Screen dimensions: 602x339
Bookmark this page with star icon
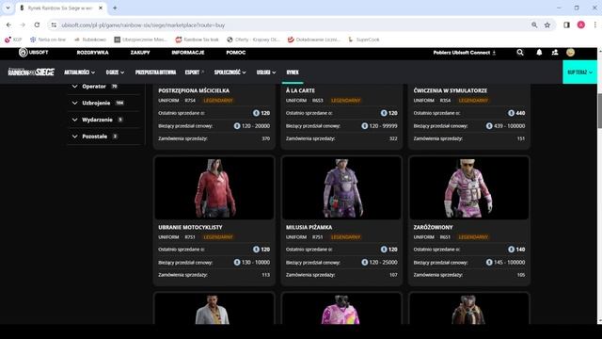(547, 25)
